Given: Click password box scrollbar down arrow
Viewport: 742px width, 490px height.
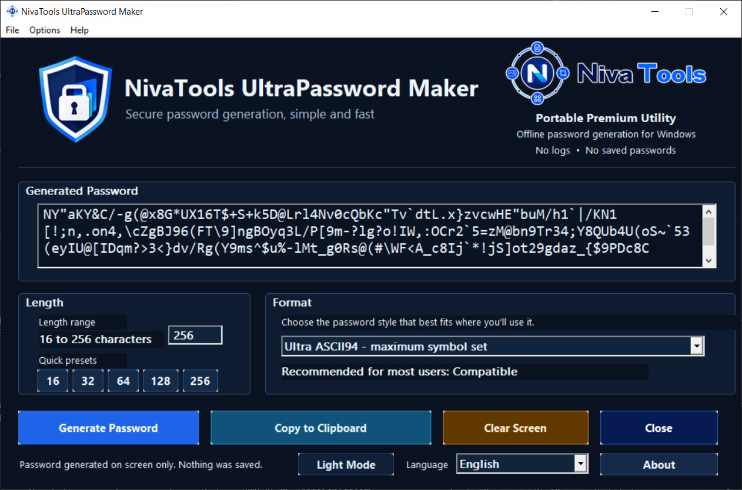Looking at the screenshot, I should [709, 261].
